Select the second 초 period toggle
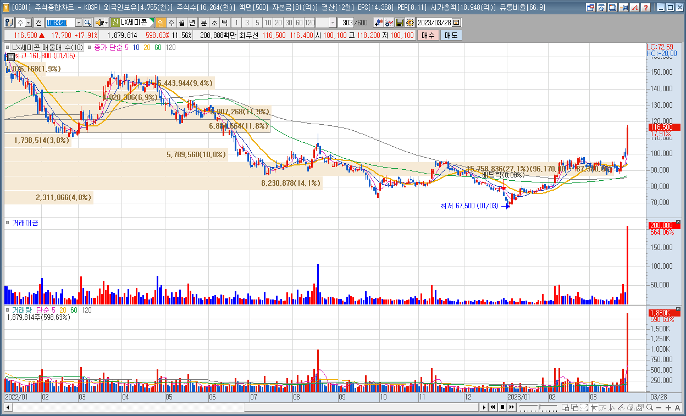The height and width of the screenshot is (416, 686). [214, 23]
